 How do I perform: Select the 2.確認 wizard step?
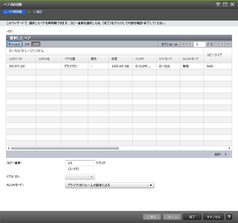point(37,12)
